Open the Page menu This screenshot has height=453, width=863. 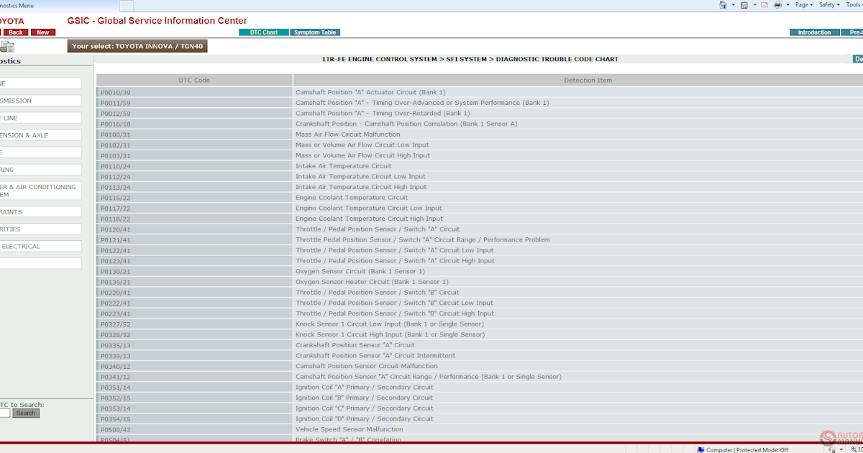coord(804,4)
